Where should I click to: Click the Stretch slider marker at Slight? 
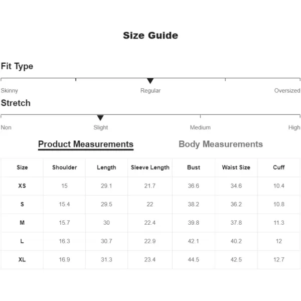click(100, 118)
